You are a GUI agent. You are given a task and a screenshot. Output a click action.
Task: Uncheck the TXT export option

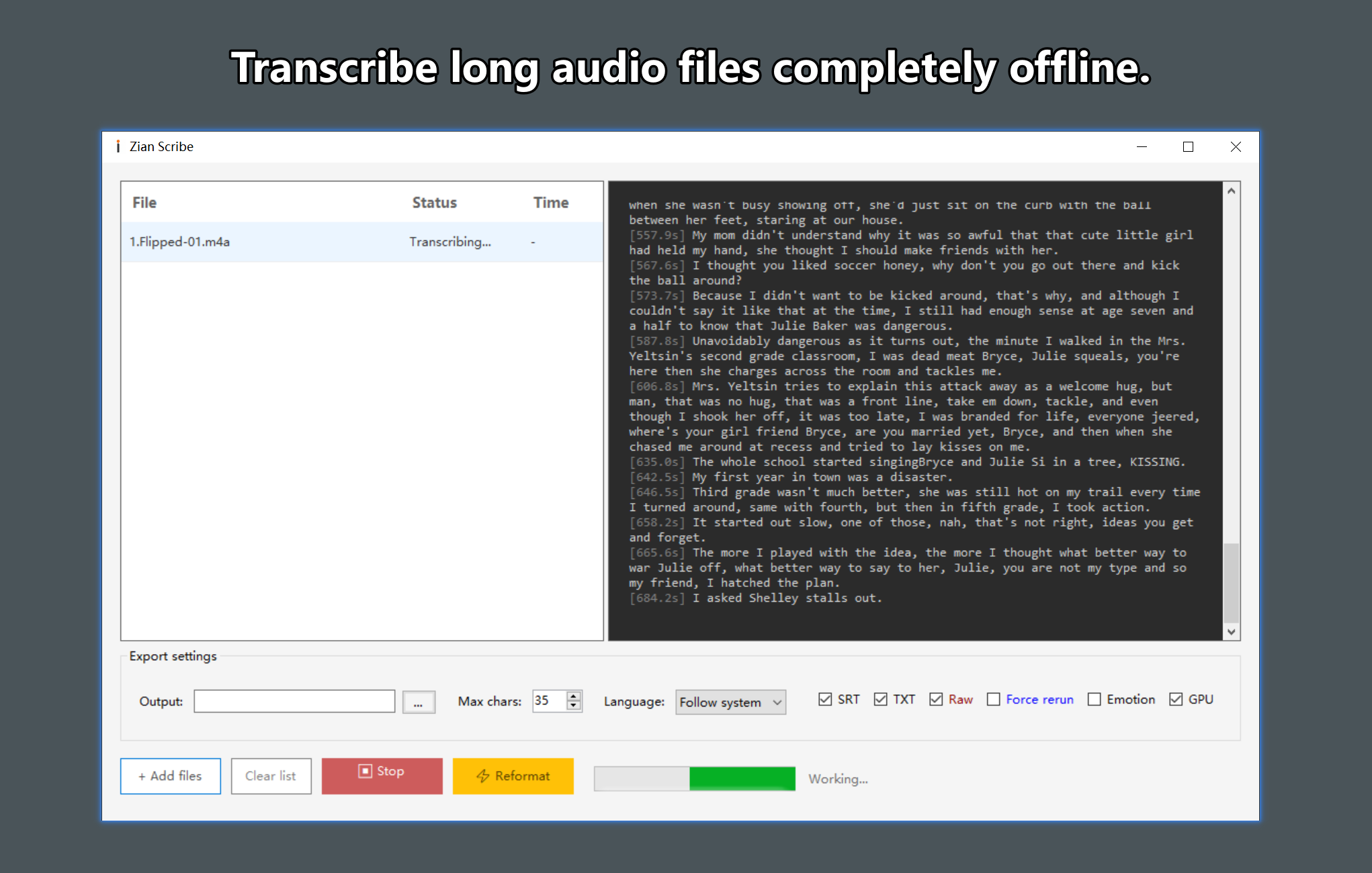coord(880,699)
